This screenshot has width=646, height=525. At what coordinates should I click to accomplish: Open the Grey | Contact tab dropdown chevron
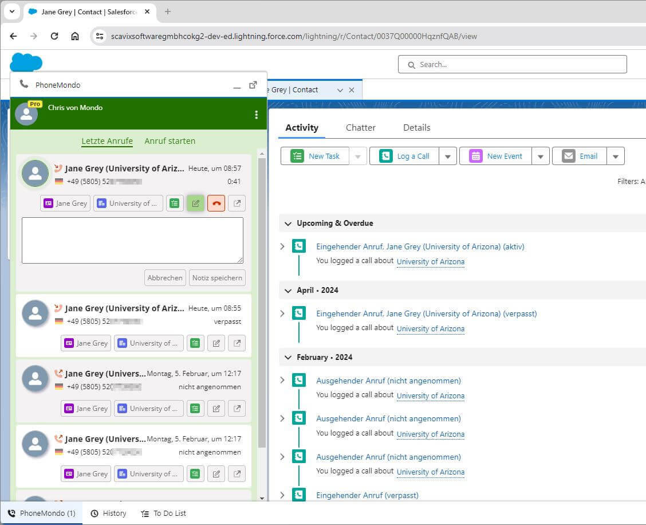pos(340,90)
